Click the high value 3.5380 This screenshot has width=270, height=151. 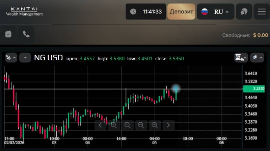click(117, 59)
